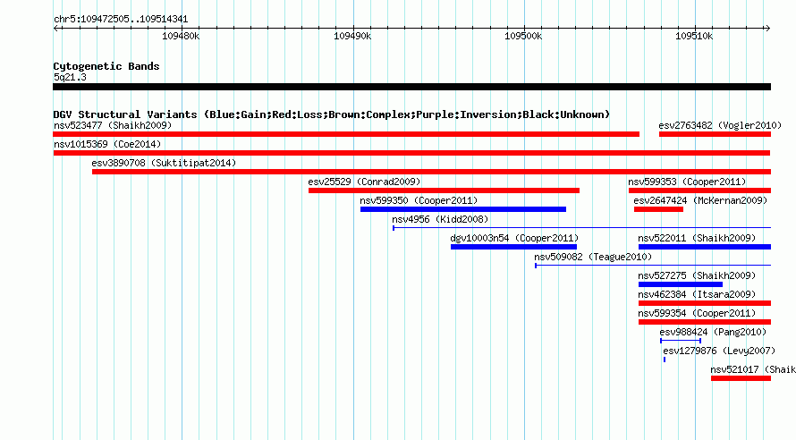Select red bar under nsv521017

[x=741, y=378]
